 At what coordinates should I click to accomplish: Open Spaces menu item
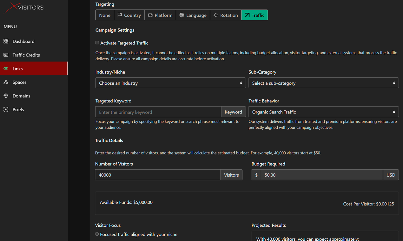[34, 82]
